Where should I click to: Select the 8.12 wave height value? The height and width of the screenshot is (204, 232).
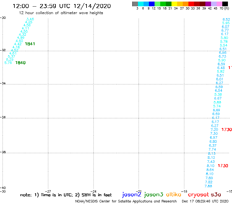coord(211,158)
